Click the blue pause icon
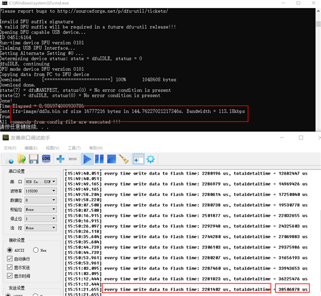 pos(99,159)
